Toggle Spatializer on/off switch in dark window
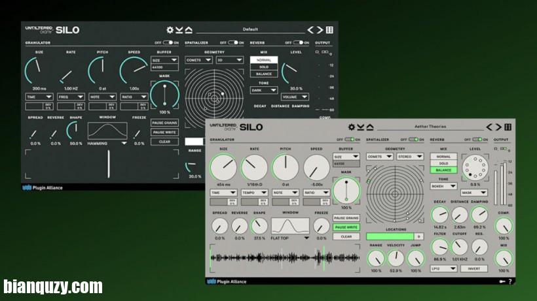The height and width of the screenshot is (301, 537). (233, 42)
